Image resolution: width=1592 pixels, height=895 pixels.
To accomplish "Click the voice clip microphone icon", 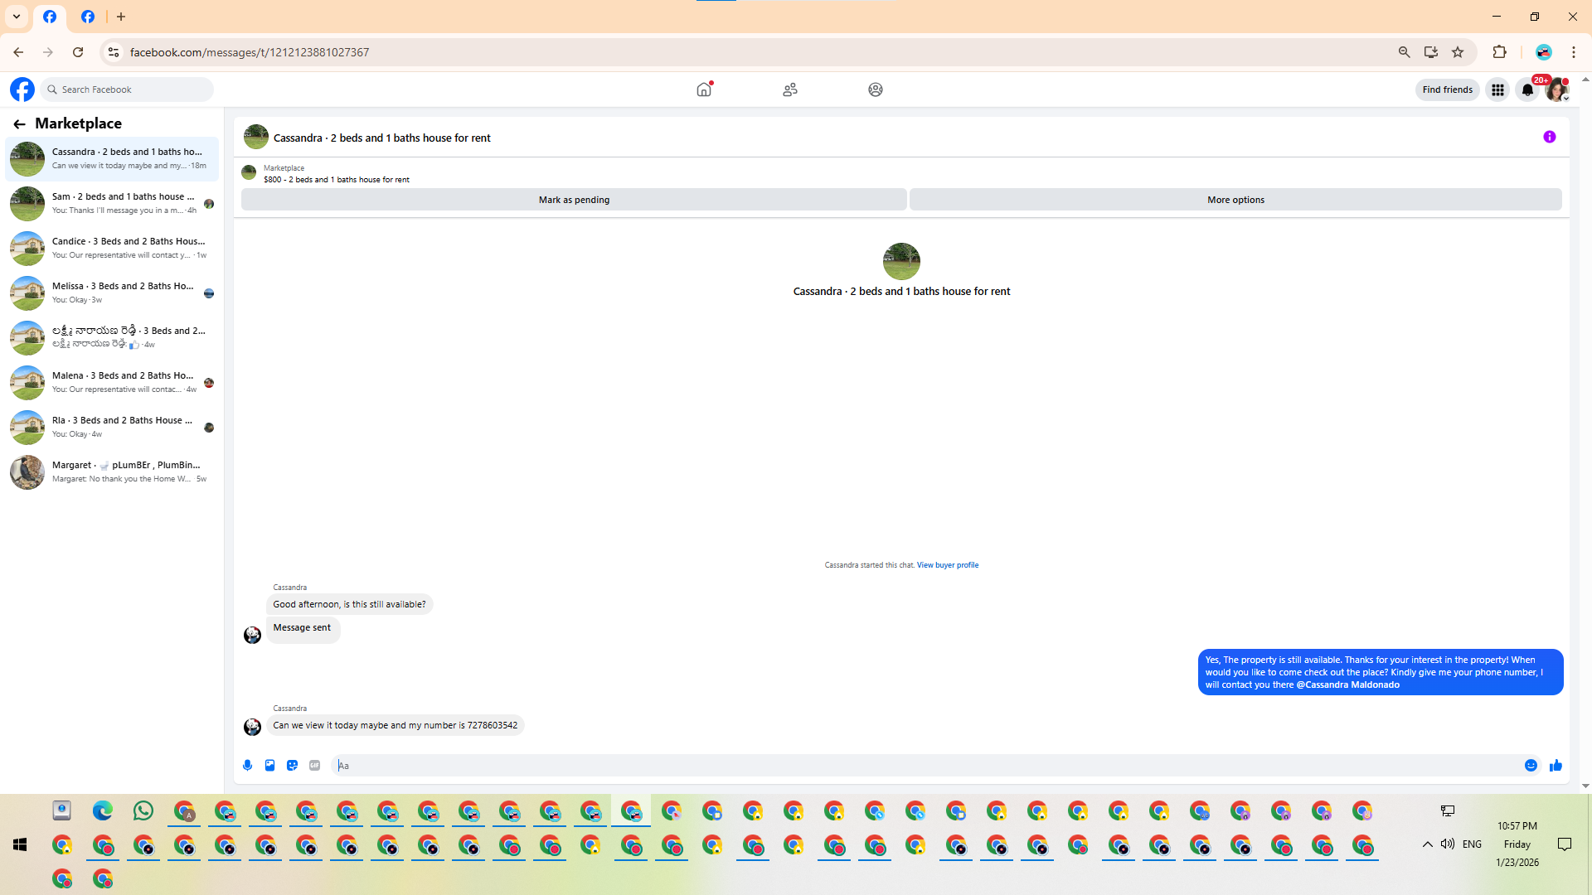I will 247,766.
